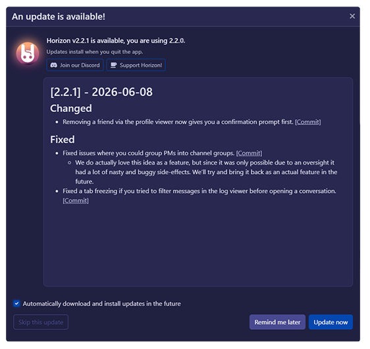370x349 pixels.
Task: Open the Commit link for the tab freezing fix
Action: [76, 201]
